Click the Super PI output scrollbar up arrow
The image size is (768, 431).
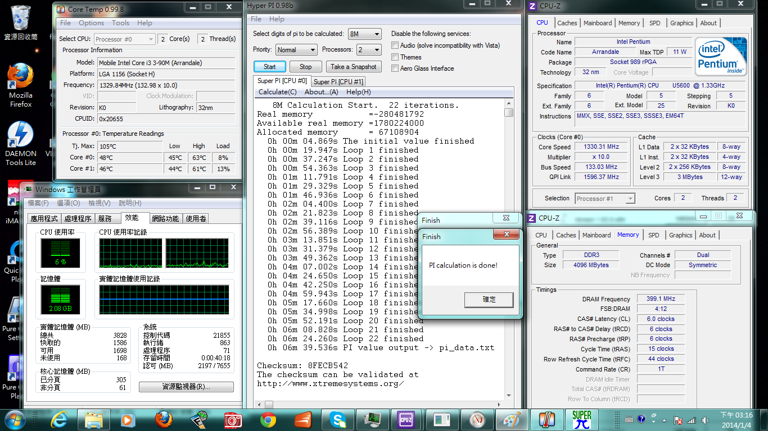509,104
